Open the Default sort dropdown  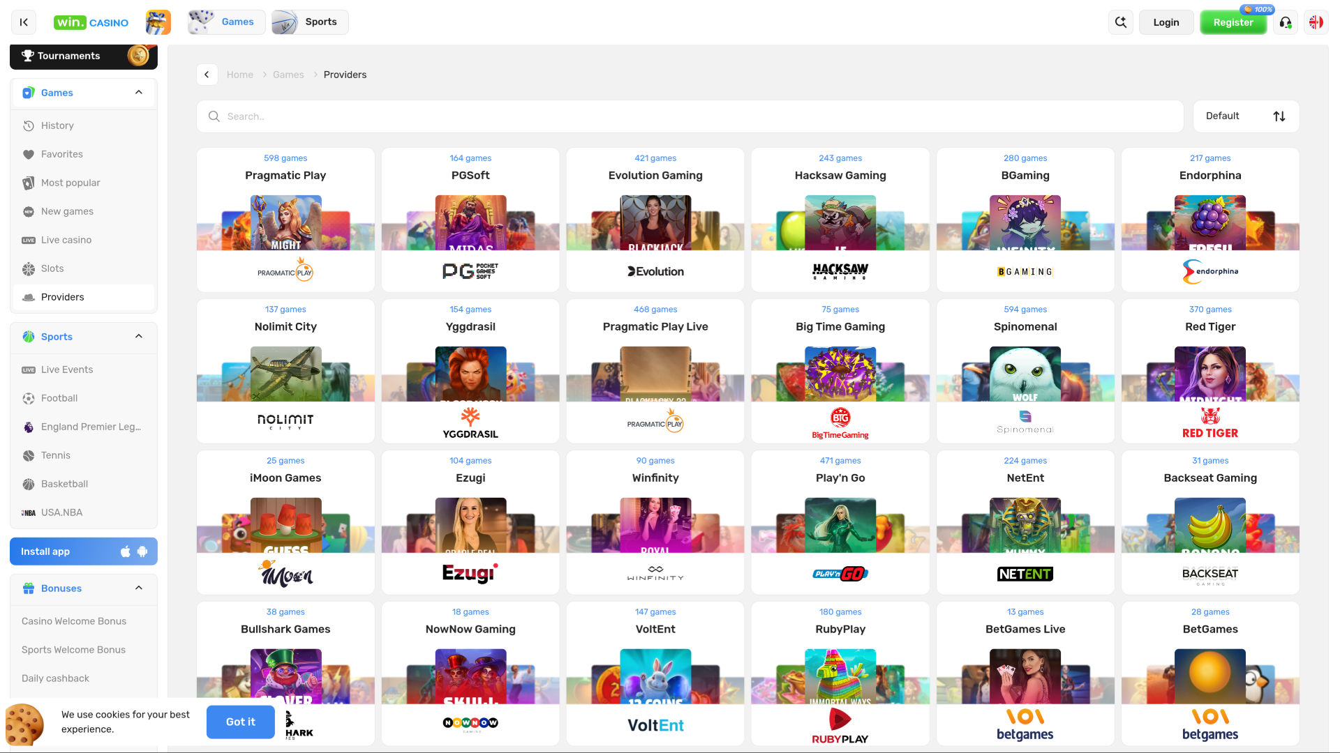click(1246, 116)
